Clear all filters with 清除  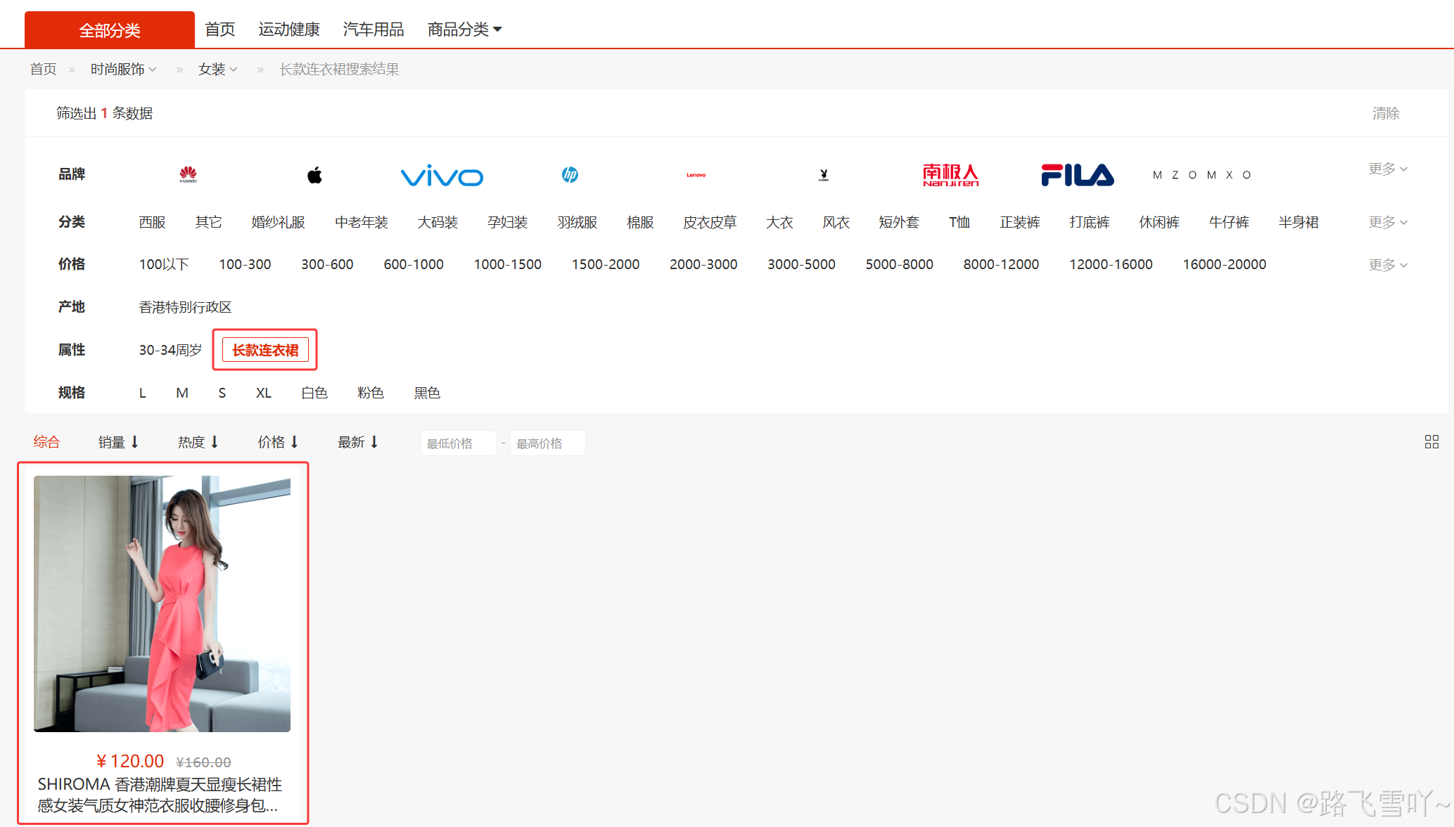click(x=1385, y=113)
